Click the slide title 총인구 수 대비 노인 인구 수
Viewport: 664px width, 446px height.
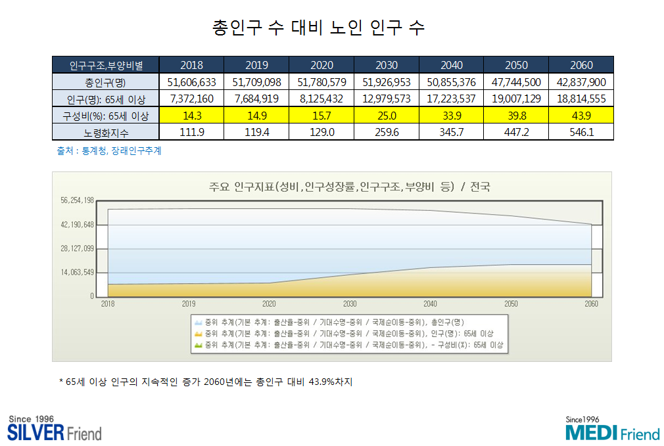319,28
